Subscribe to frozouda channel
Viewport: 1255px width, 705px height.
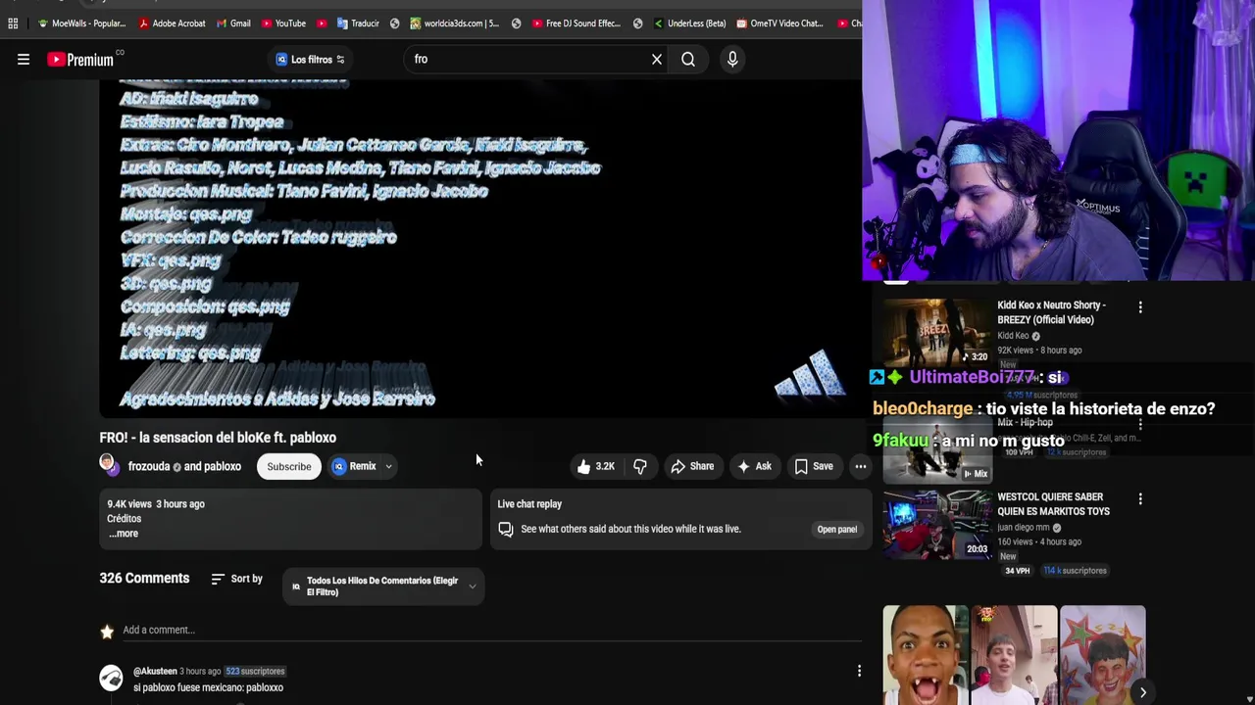(x=289, y=467)
